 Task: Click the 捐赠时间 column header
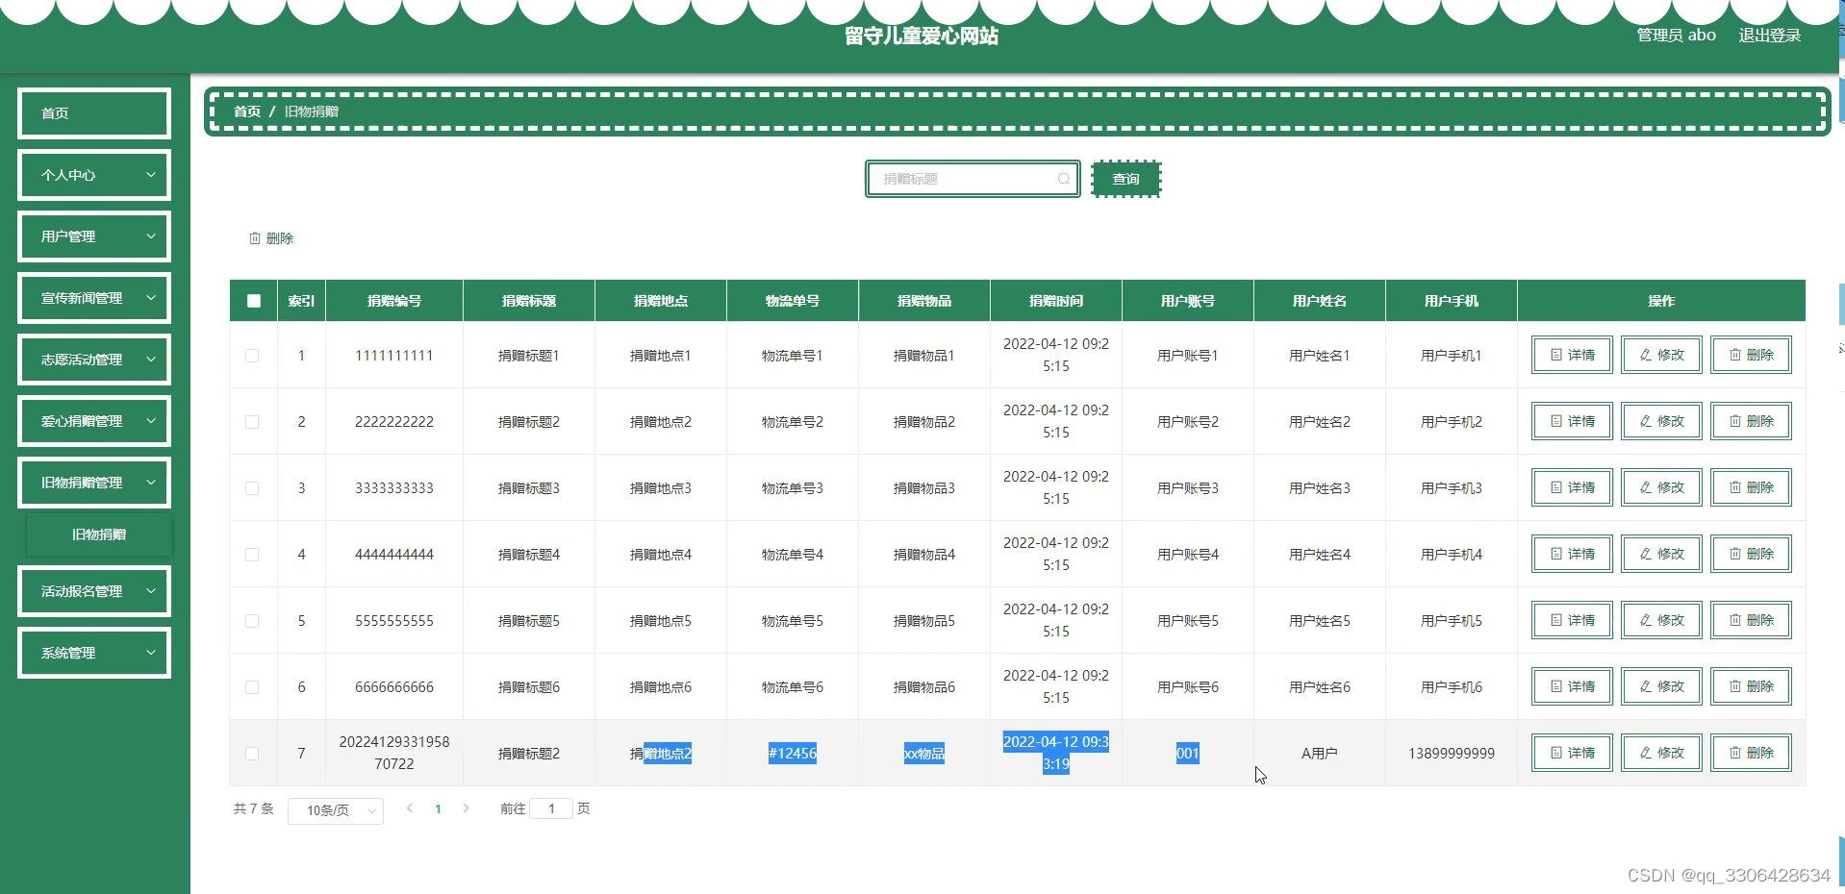point(1056,301)
